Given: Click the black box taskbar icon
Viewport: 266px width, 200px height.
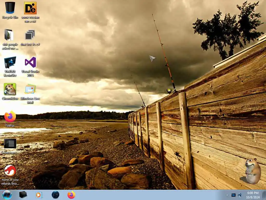Looking at the screenshot, I should pos(23,195).
